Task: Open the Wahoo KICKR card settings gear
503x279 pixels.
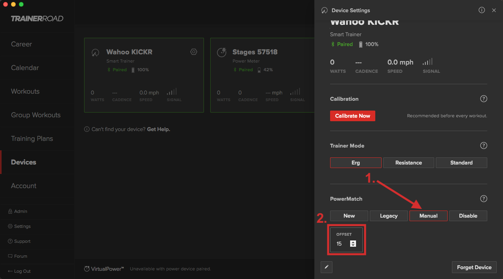Action: coord(193,52)
